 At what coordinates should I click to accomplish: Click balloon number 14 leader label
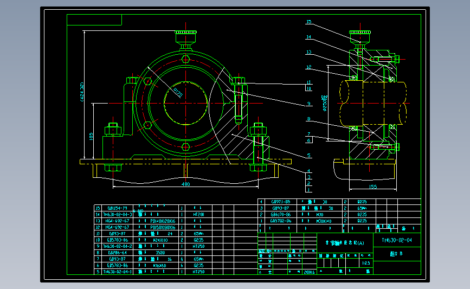(x=309, y=37)
